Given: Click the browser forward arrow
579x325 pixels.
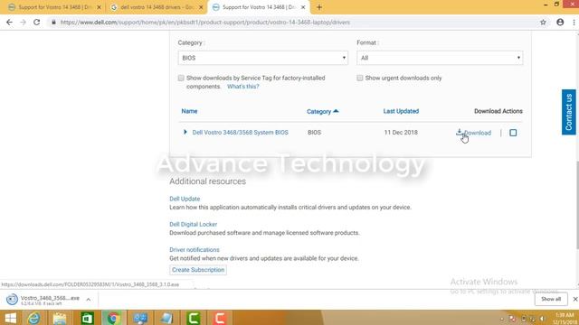Looking at the screenshot, I should pos(23,22).
